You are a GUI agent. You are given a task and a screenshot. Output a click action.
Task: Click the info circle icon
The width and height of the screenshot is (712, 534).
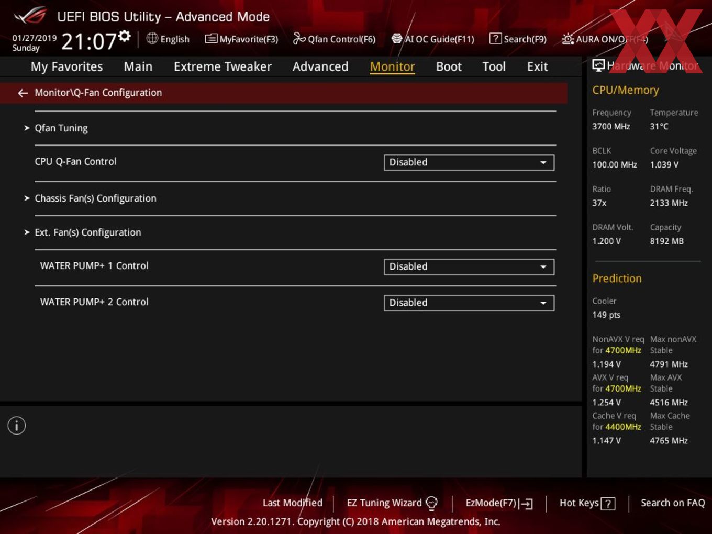pos(17,426)
